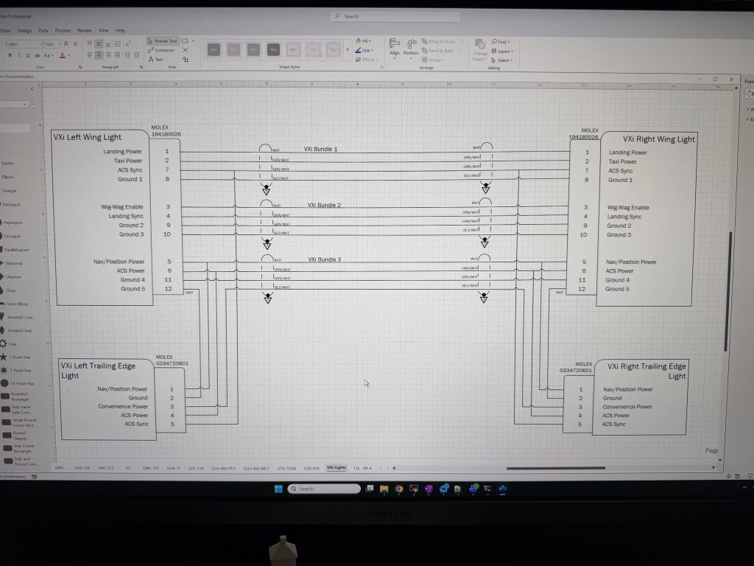
Task: Toggle Italic text formatting
Action: click(x=18, y=55)
